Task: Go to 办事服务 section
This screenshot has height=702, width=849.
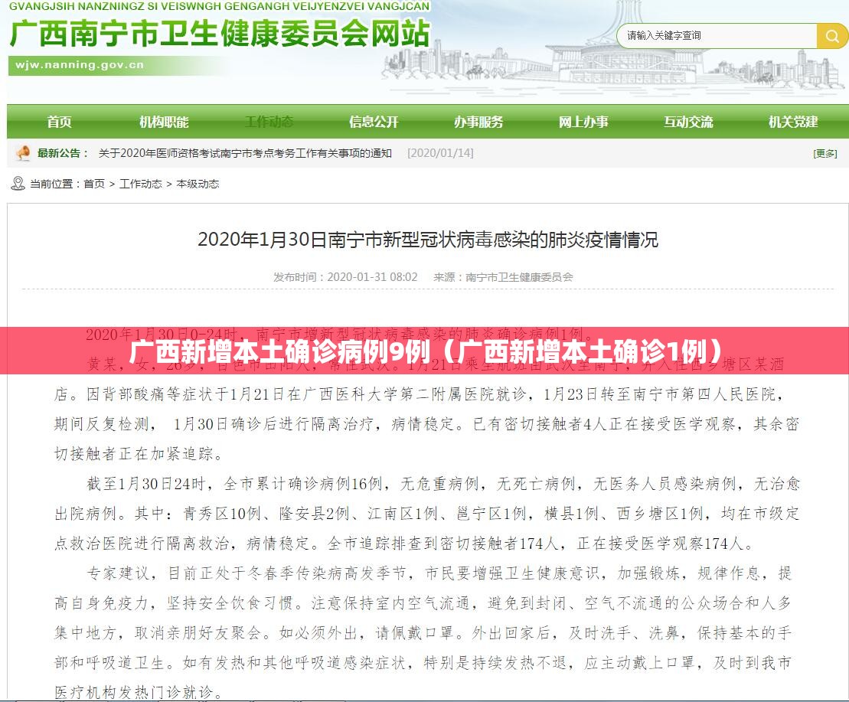Action: [x=478, y=122]
